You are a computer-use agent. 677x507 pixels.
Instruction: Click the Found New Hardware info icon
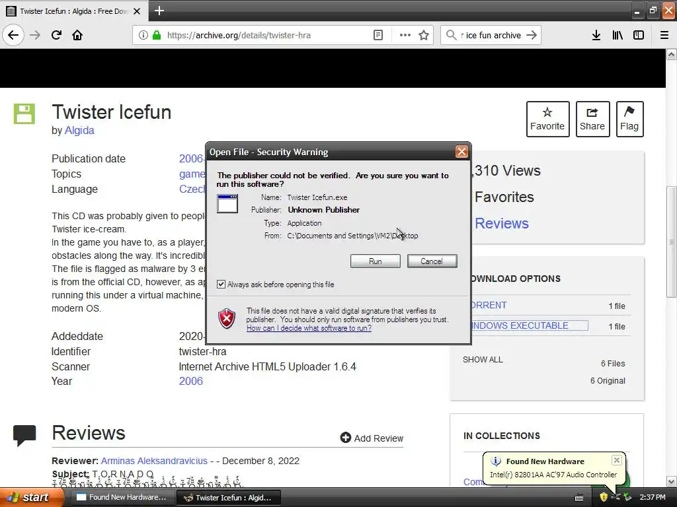click(496, 461)
